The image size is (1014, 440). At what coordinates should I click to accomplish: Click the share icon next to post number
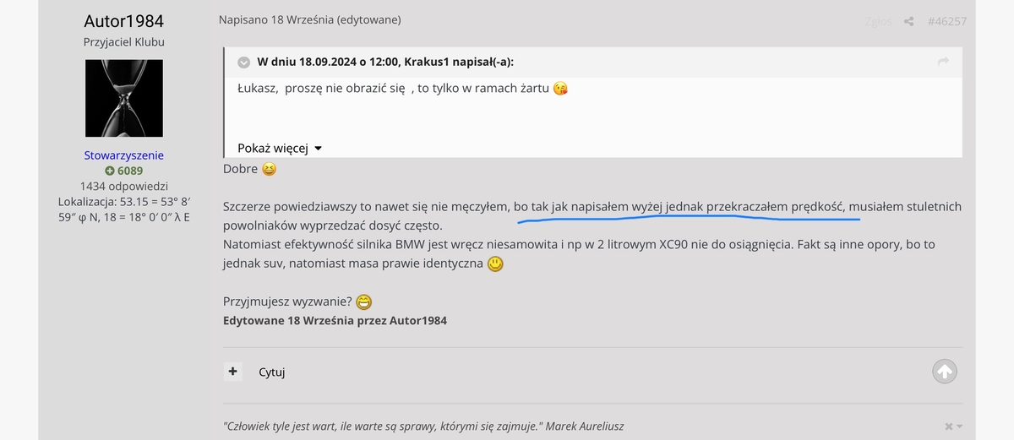tap(908, 21)
